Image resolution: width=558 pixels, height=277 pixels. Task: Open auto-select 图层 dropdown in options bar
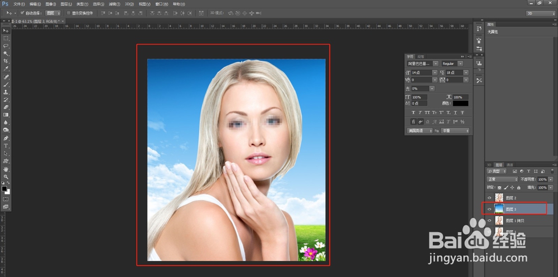54,13
